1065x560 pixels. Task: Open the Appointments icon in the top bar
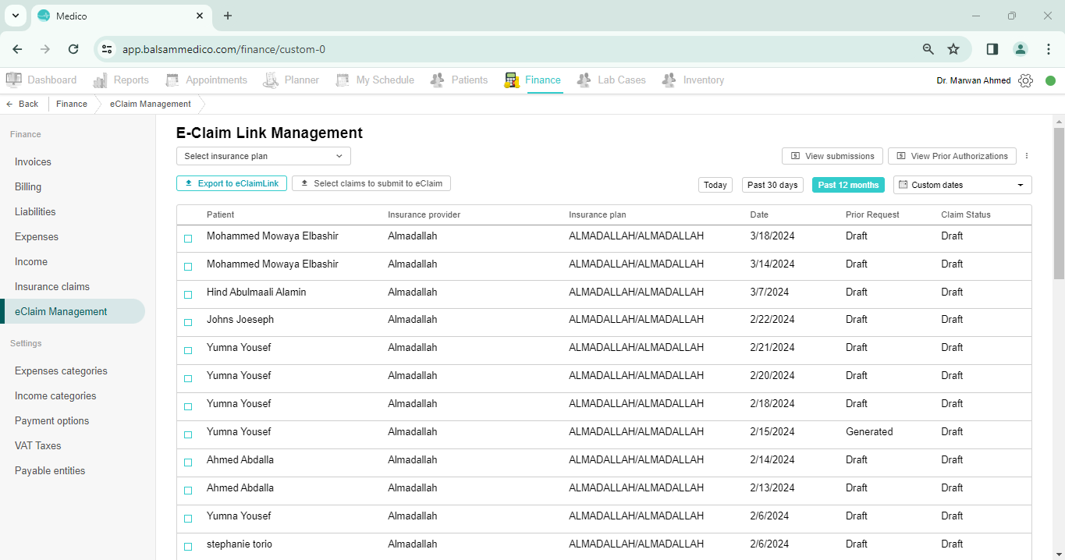point(172,79)
